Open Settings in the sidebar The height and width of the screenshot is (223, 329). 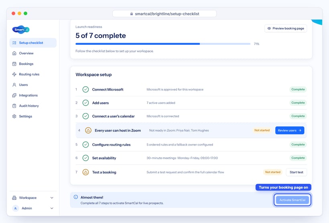pos(33,116)
